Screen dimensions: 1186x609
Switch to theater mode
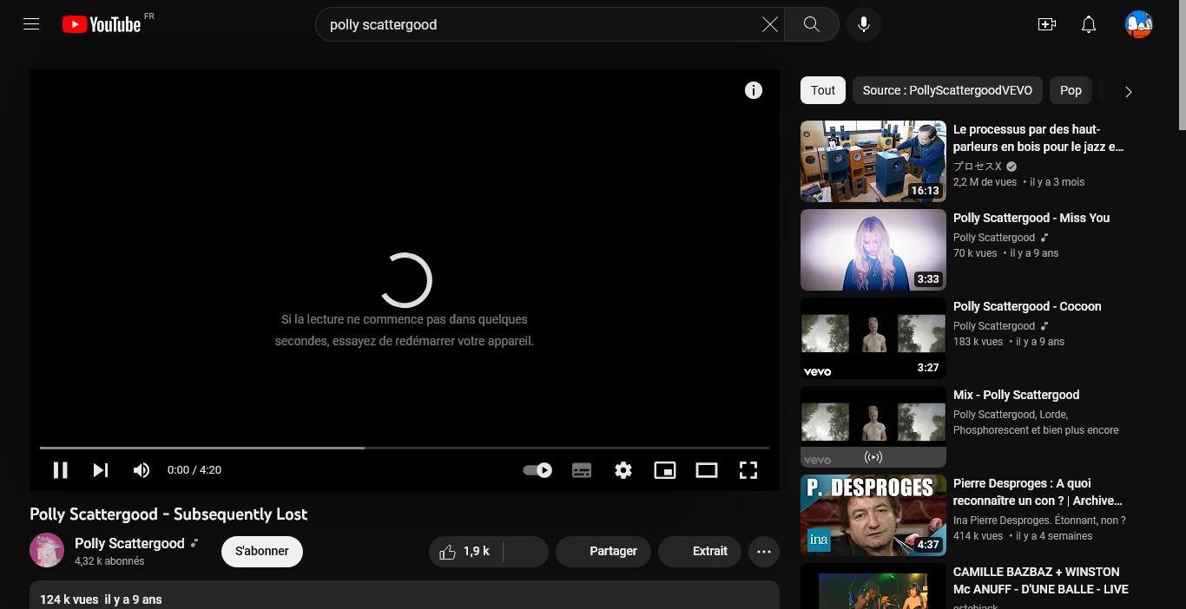(706, 469)
